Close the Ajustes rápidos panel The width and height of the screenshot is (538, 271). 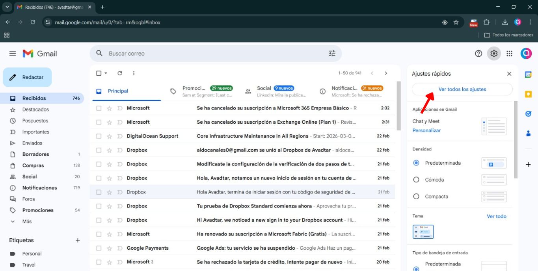509,74
